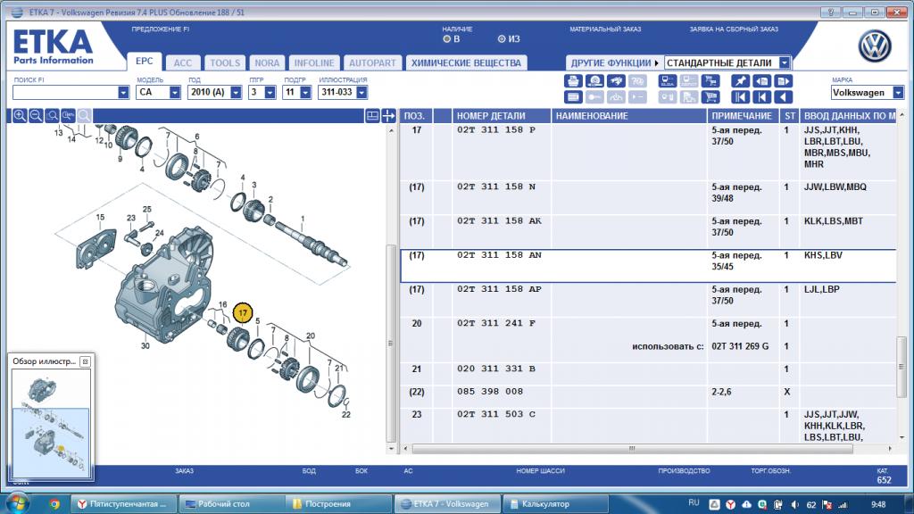Click the Yandex icon in system tray
The image size is (914, 514).
(x=730, y=504)
